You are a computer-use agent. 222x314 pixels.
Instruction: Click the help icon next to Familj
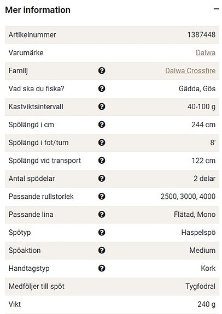point(102,70)
